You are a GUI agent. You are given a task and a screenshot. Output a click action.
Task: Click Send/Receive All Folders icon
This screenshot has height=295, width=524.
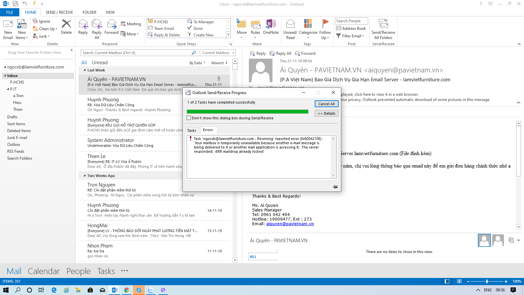[x=383, y=24]
